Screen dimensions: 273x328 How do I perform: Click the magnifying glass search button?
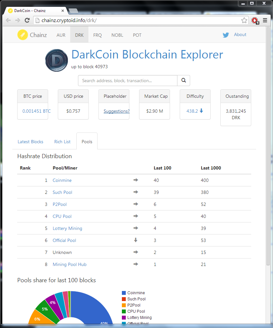(184, 81)
